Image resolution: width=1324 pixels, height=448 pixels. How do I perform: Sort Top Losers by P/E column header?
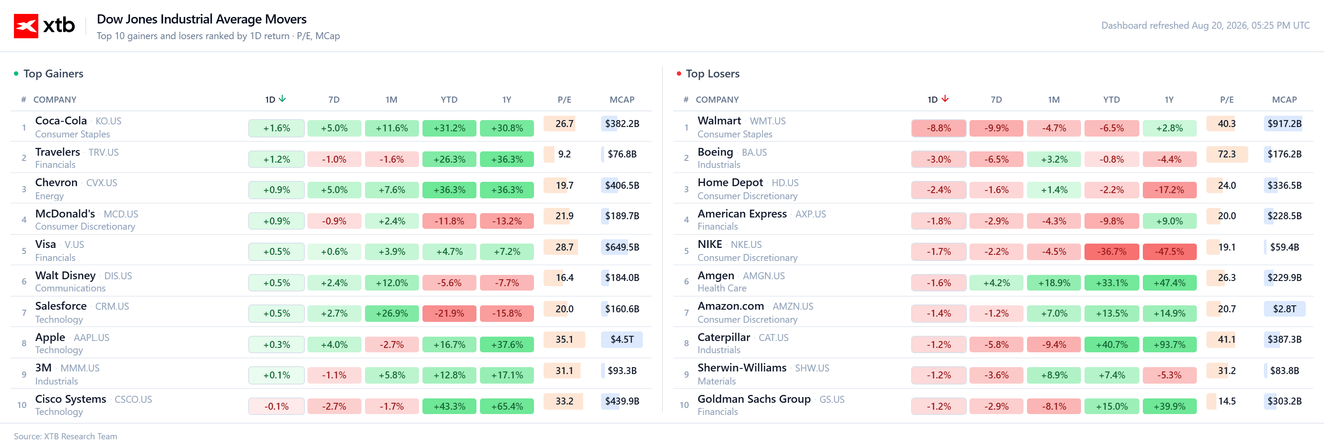point(1226,100)
